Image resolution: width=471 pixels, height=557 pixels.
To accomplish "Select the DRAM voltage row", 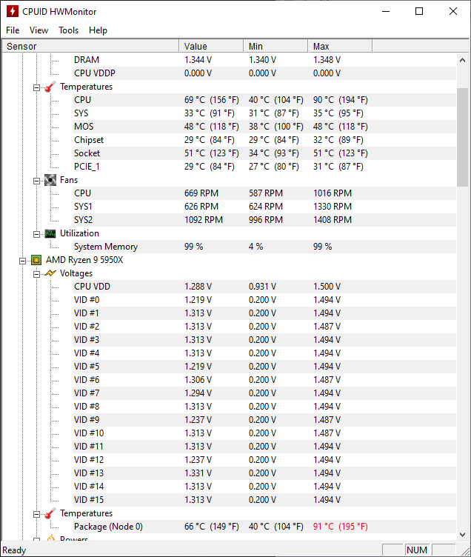I will (x=264, y=60).
